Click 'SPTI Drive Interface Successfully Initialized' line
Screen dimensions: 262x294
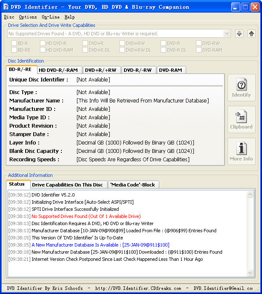[75, 209]
